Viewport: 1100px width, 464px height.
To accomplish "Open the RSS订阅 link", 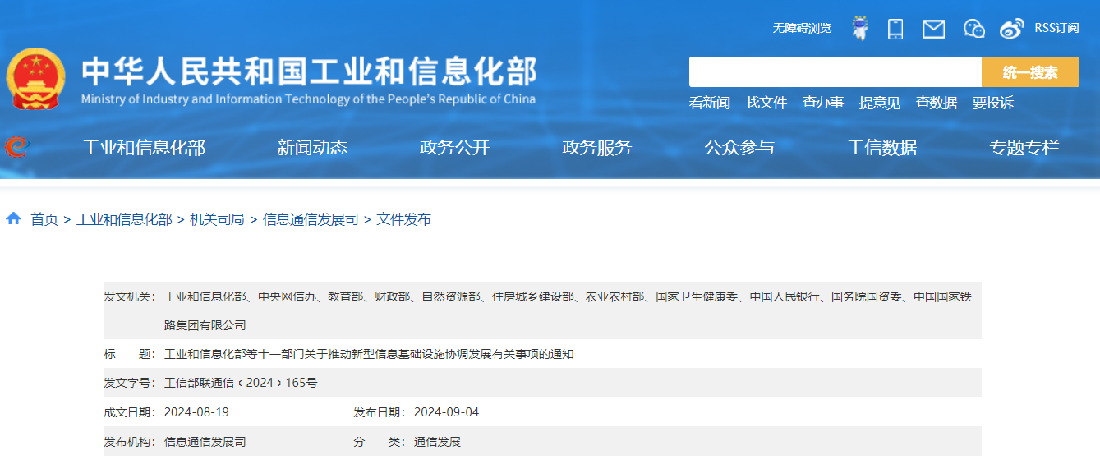I will point(1056,28).
